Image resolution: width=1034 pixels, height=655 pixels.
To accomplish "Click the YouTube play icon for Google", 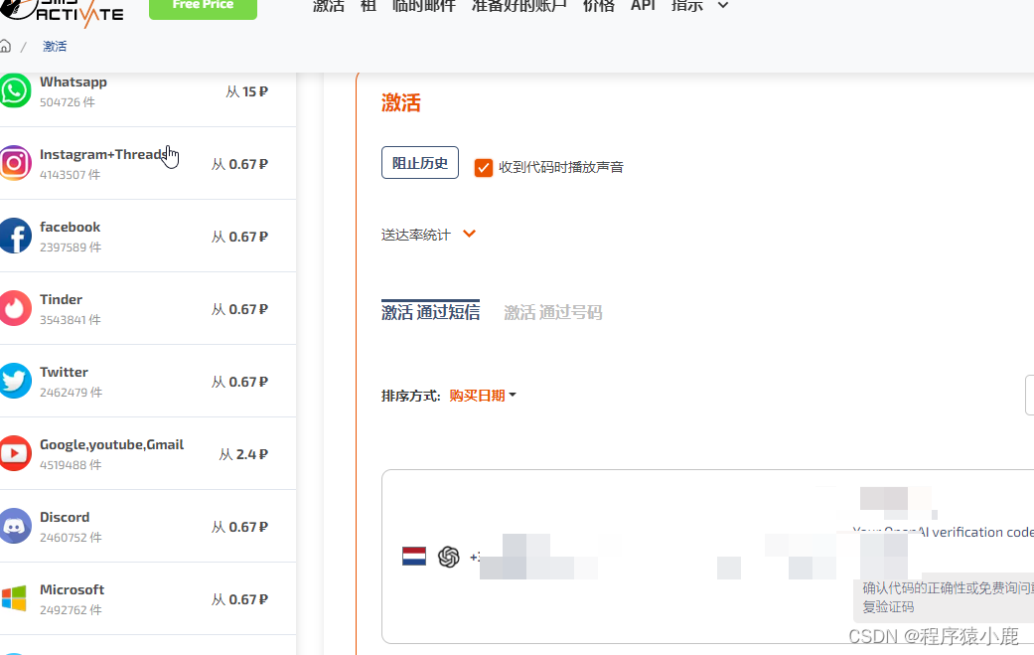I will point(15,453).
